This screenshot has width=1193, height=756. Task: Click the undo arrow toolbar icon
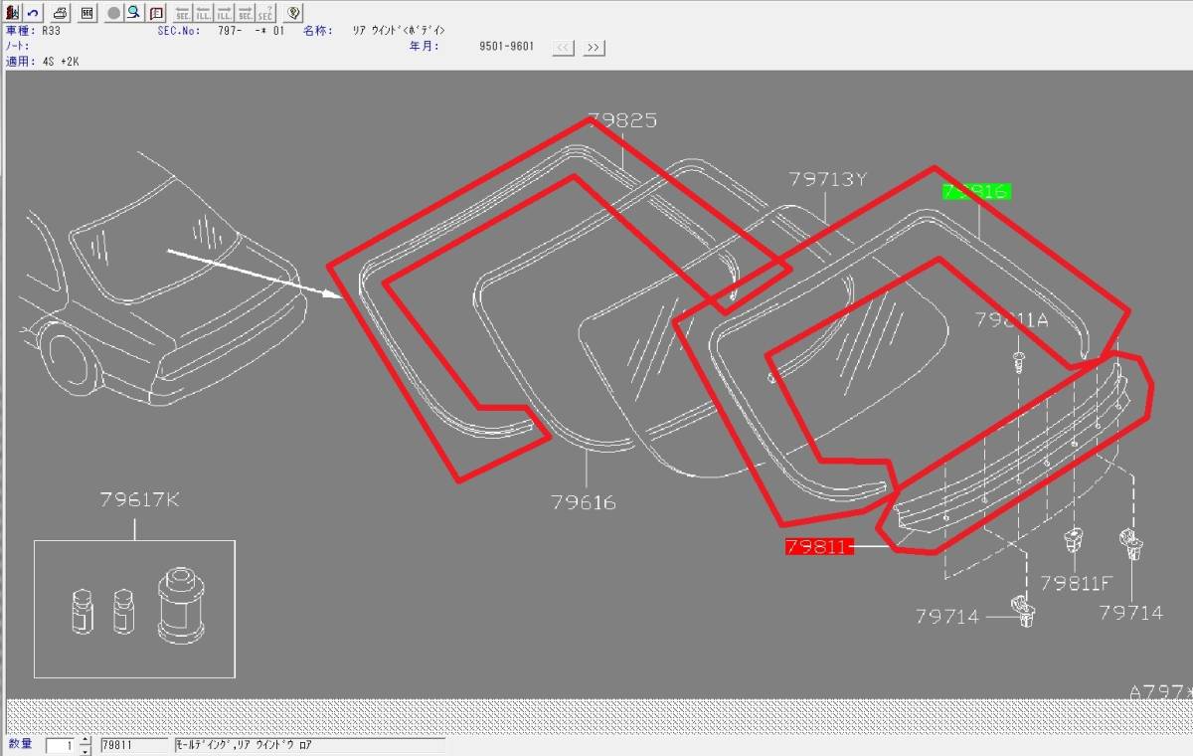tap(33, 13)
